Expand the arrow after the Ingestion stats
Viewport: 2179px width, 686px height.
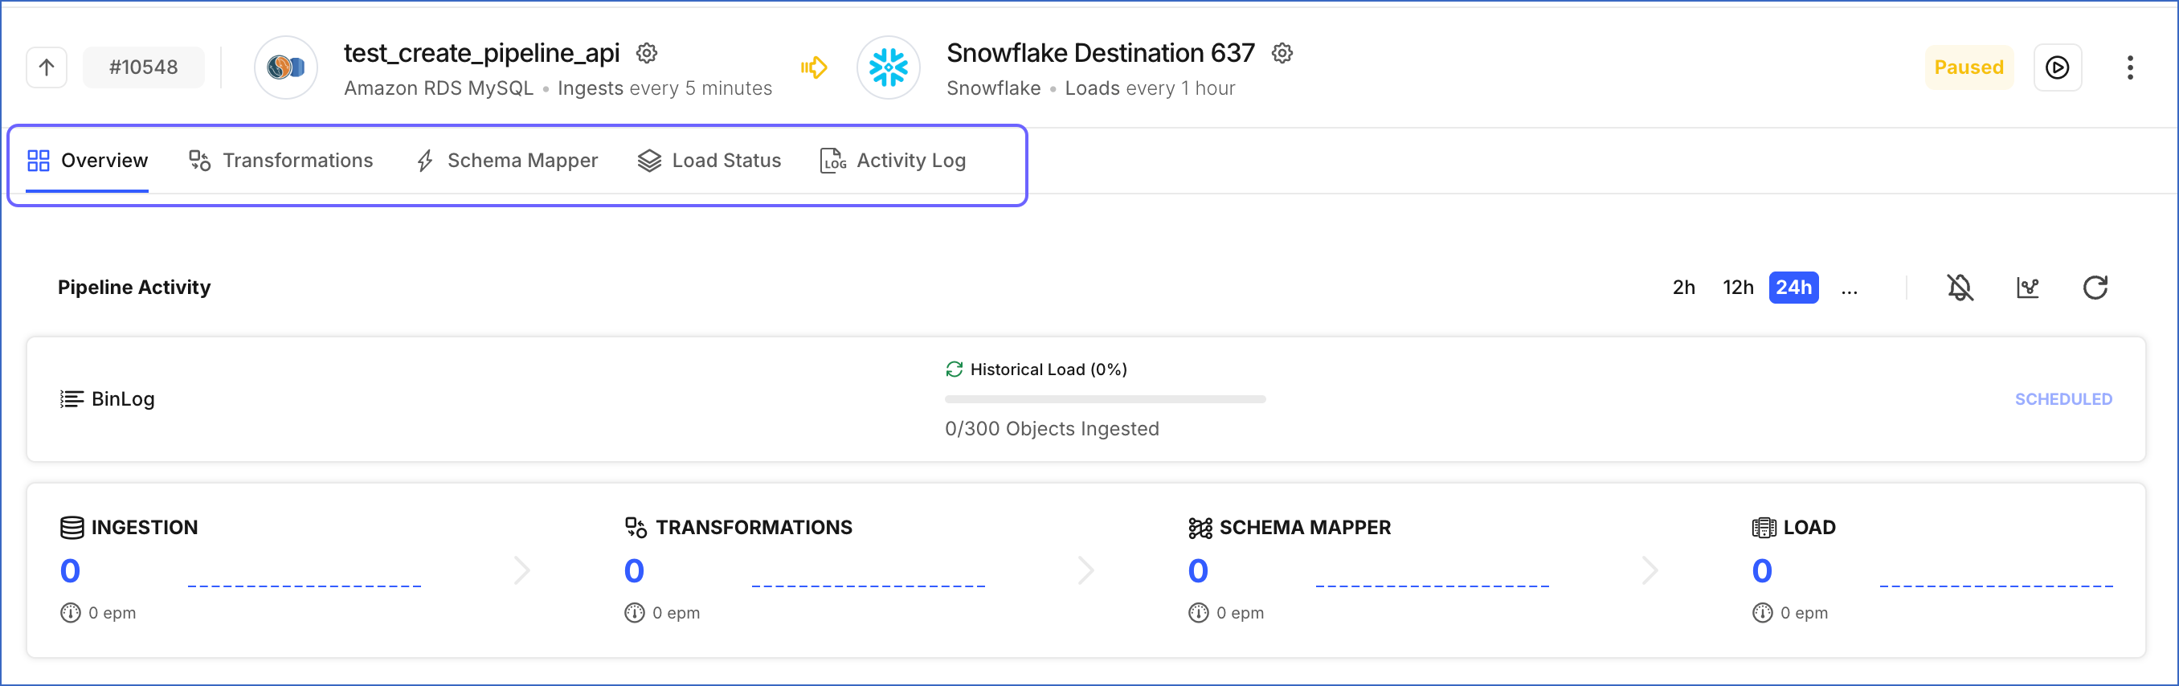522,570
